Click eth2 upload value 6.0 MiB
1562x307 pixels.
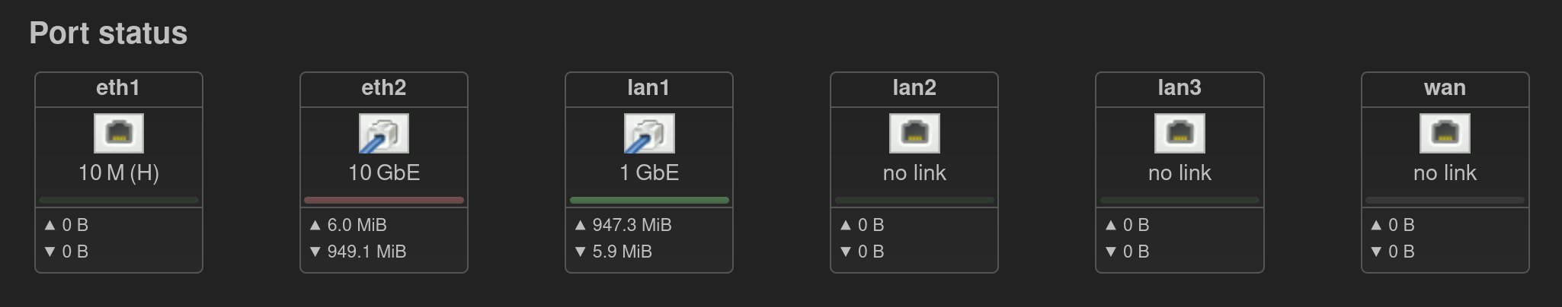(357, 225)
